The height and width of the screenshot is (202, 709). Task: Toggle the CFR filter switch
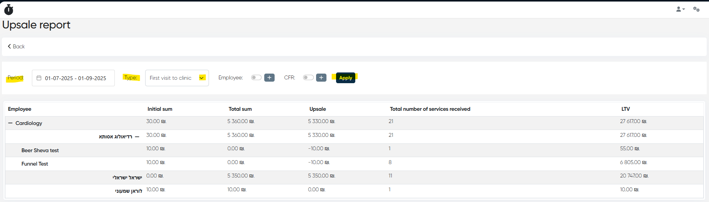(x=308, y=77)
